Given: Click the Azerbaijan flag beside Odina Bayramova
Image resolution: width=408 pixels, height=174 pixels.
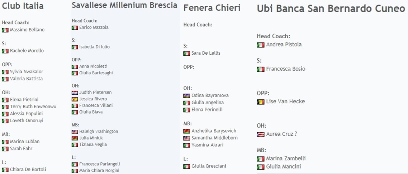Looking at the screenshot, I should pos(186,96).
